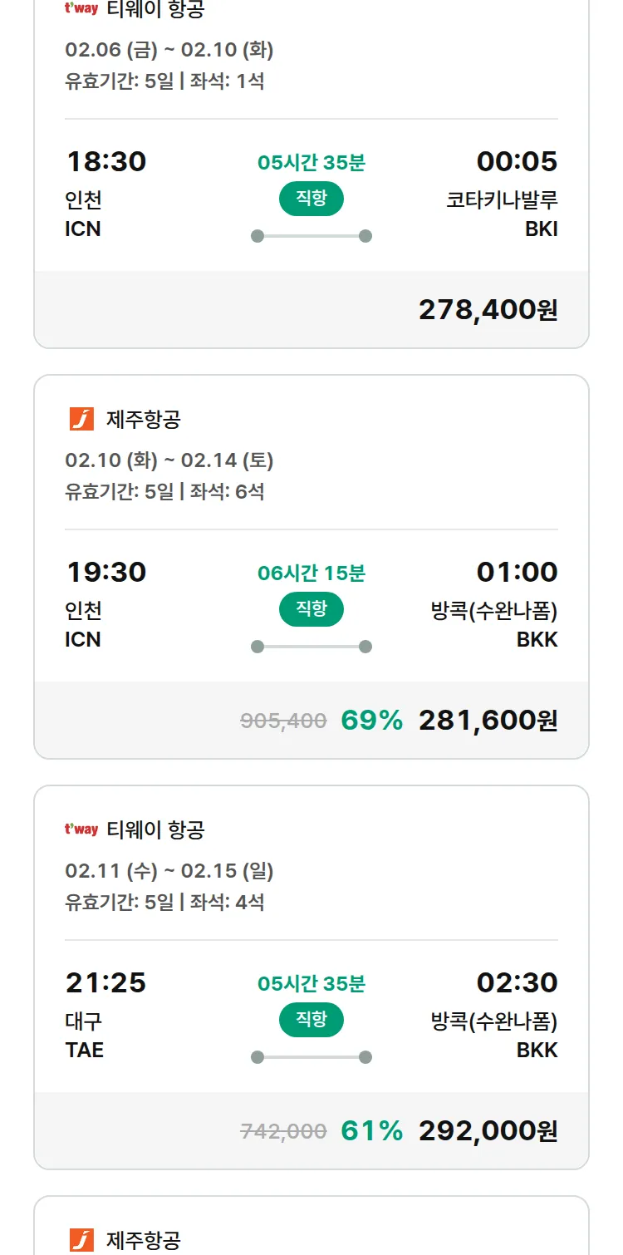This screenshot has height=1255, width=623.
Task: Click 직항 badge on Kota Kinabalu flight
Action: pos(311,199)
